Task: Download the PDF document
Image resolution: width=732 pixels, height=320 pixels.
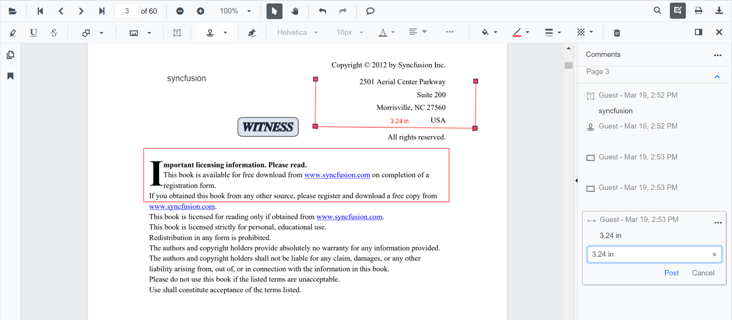Action: (x=719, y=11)
